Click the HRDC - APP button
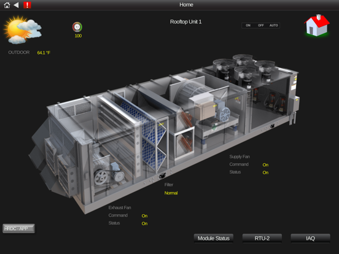339x254 pixels. tap(18, 228)
